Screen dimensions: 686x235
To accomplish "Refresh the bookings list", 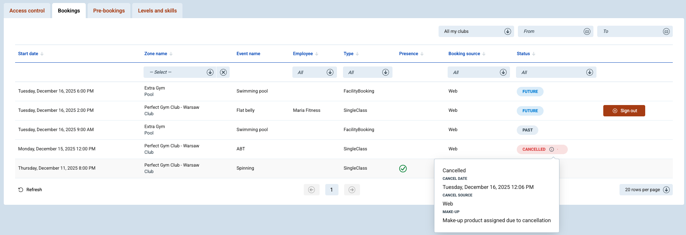I will [30, 190].
